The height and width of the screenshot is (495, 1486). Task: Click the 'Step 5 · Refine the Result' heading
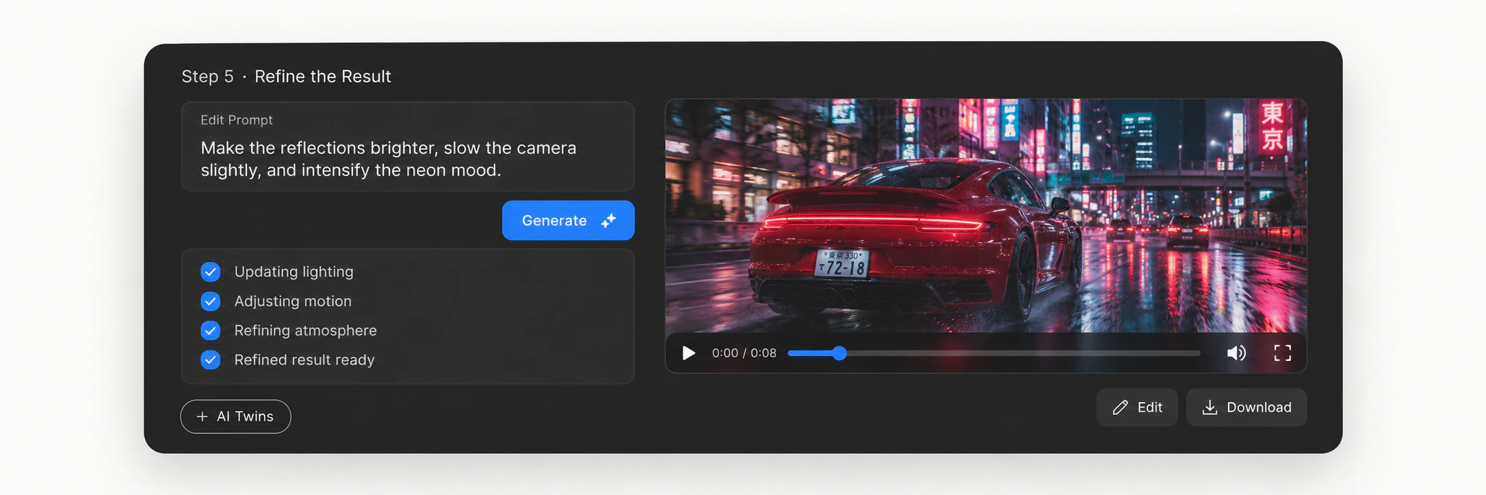(286, 76)
